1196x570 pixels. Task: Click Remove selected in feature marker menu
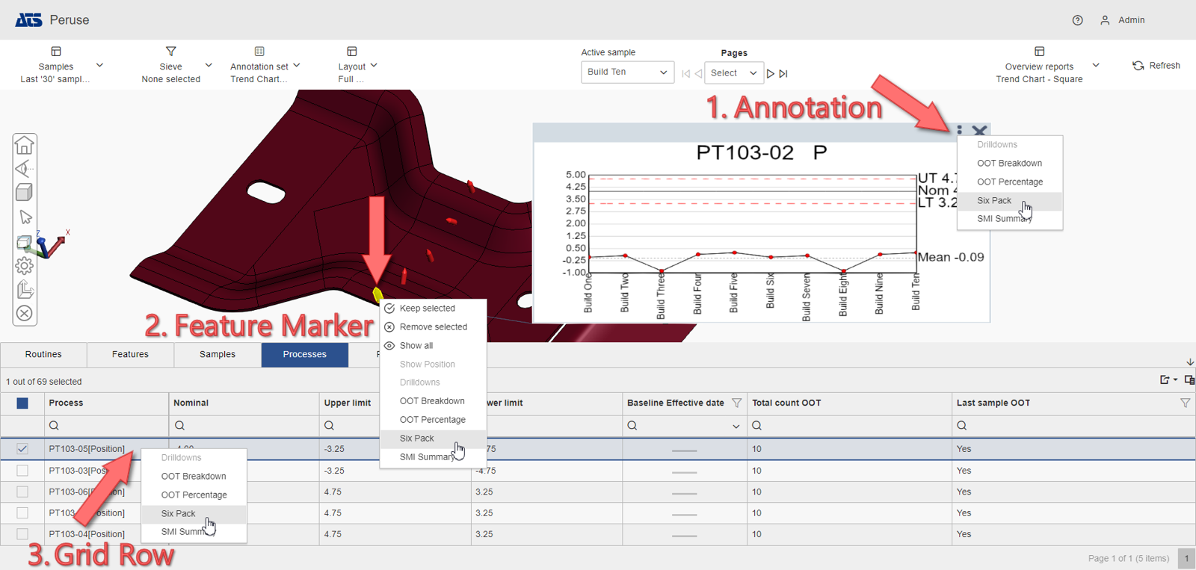(433, 327)
